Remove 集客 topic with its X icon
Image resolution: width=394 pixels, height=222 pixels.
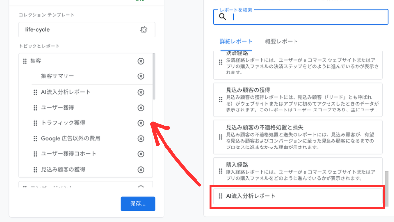141,61
